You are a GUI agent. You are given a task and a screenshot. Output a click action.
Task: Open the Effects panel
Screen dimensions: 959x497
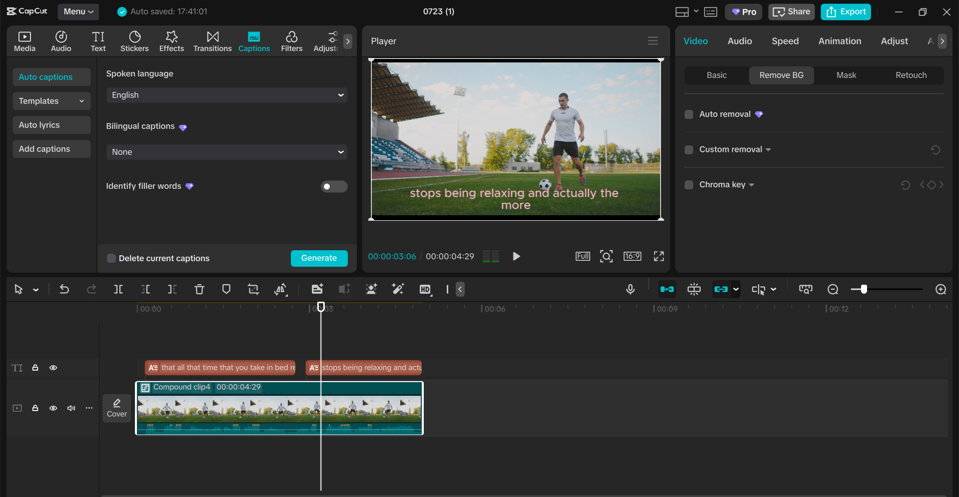(x=171, y=41)
